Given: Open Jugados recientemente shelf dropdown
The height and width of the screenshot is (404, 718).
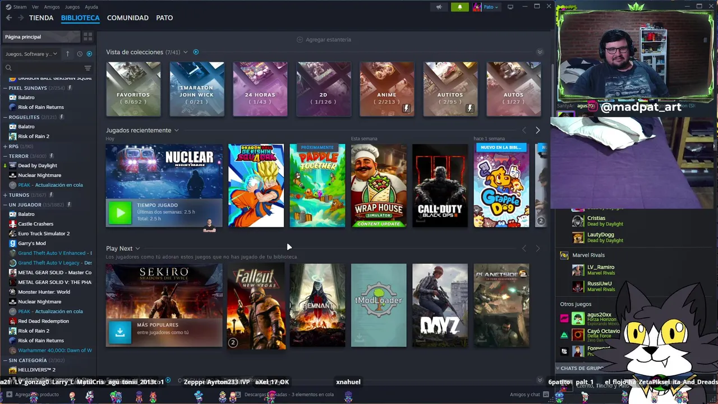Looking at the screenshot, I should point(176,130).
